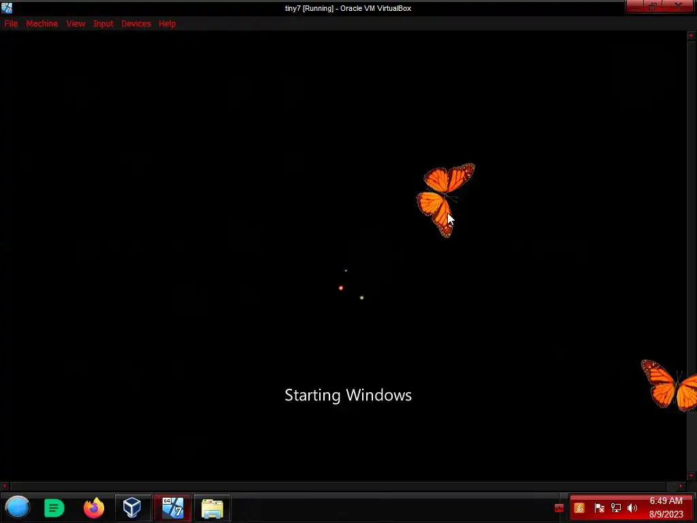Viewport: 697px width, 523px height.
Task: Open VirtualBox Manager cube taskbar icon
Action: pos(133,507)
